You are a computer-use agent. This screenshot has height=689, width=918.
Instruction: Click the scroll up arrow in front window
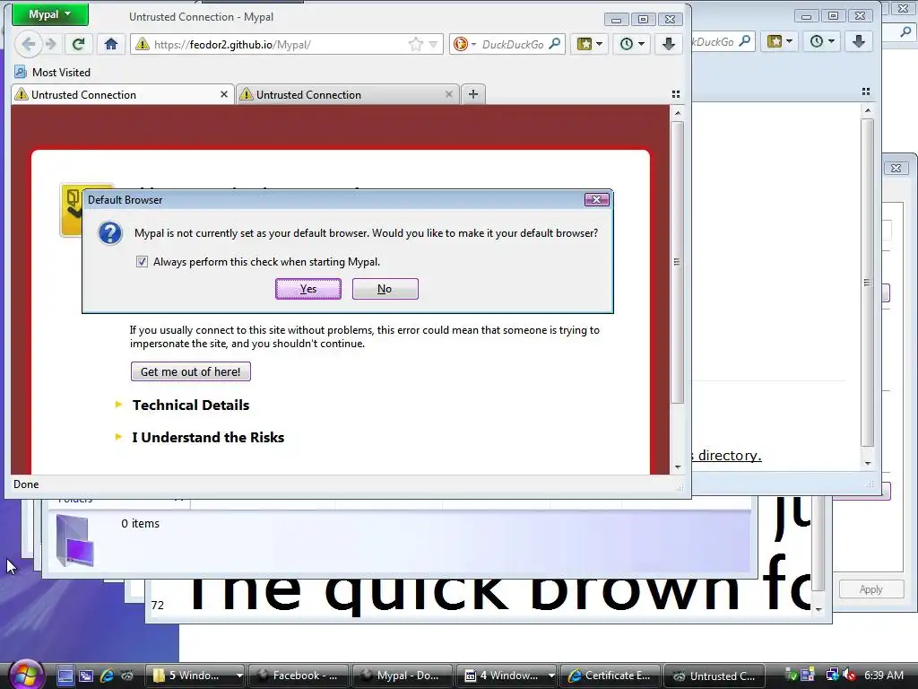pos(678,112)
